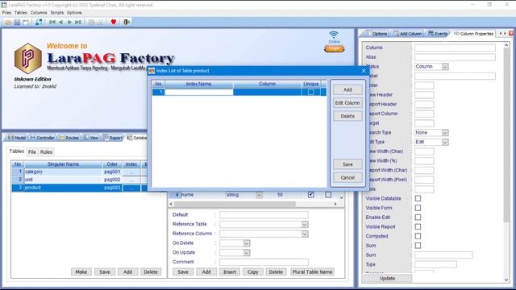Click the Alias input field
Viewport: 516px width, 290px height.
[x=455, y=57]
